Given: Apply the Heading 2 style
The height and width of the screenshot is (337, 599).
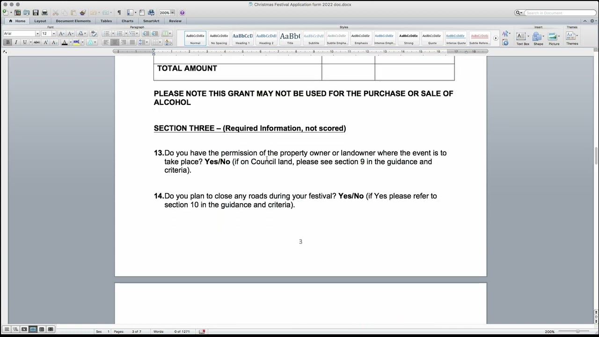Looking at the screenshot, I should (266, 38).
